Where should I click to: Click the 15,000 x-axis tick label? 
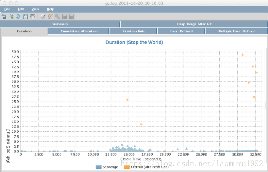coord(129,155)
